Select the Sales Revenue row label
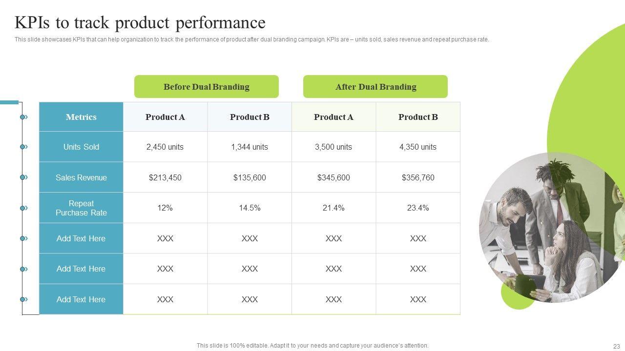625x351 pixels. 81,177
